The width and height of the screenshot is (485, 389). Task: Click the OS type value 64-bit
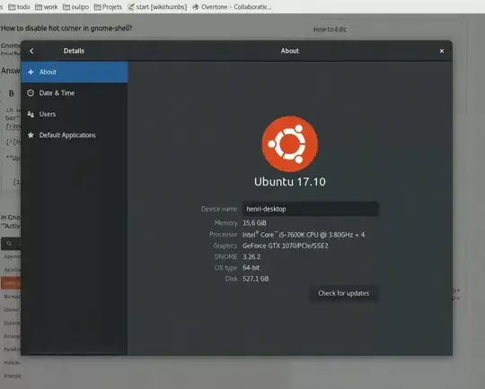click(x=251, y=268)
